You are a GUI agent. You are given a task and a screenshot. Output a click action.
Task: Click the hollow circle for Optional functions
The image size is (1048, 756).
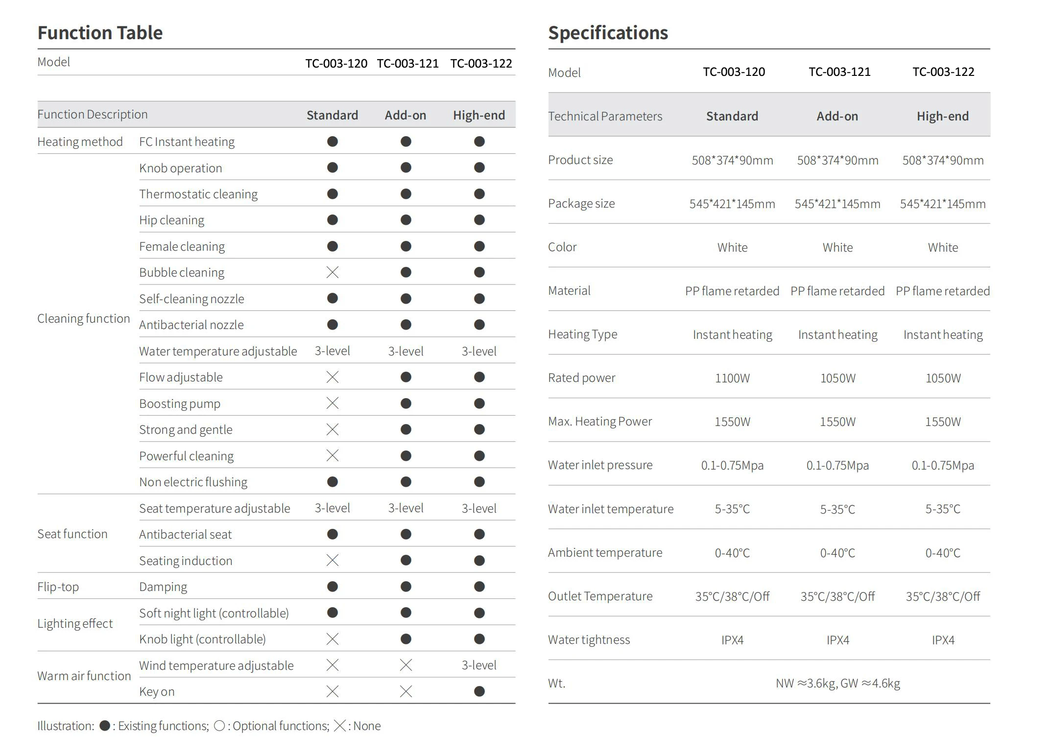(219, 726)
